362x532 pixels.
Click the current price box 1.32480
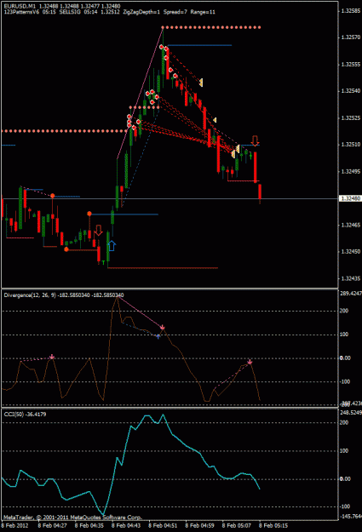[x=350, y=198]
